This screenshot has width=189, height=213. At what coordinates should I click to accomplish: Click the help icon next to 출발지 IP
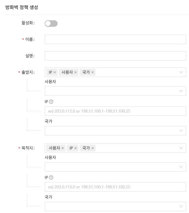tap(51, 102)
